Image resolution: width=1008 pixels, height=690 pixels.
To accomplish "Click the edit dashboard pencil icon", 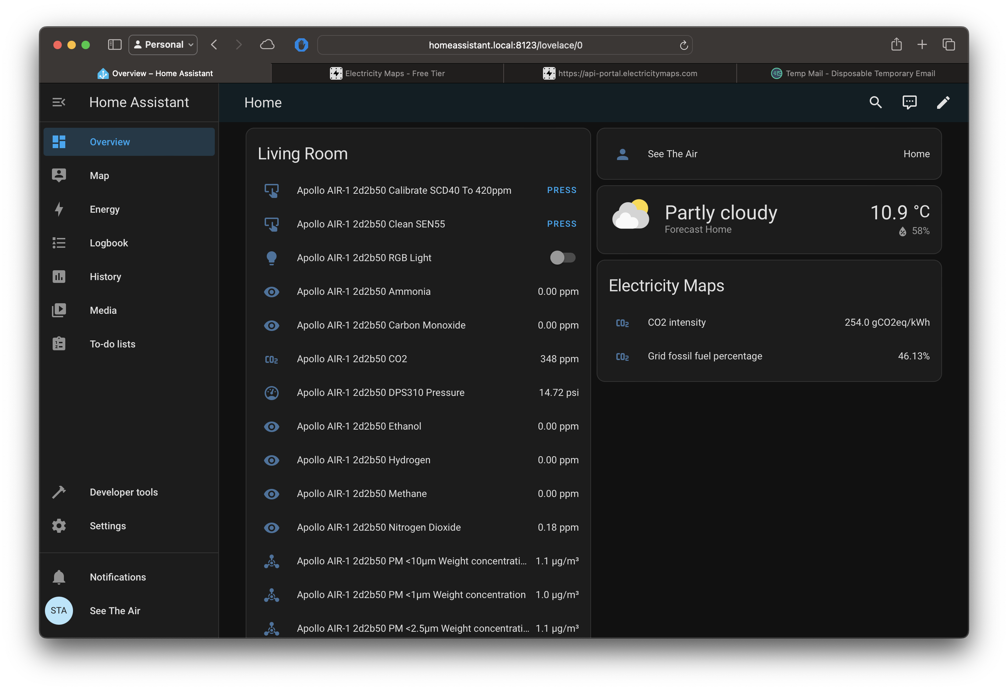I will pos(943,102).
